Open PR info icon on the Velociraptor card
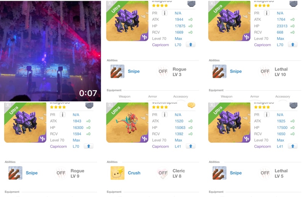Image resolution: width=305 pixels, height=197 pixels. point(165,115)
